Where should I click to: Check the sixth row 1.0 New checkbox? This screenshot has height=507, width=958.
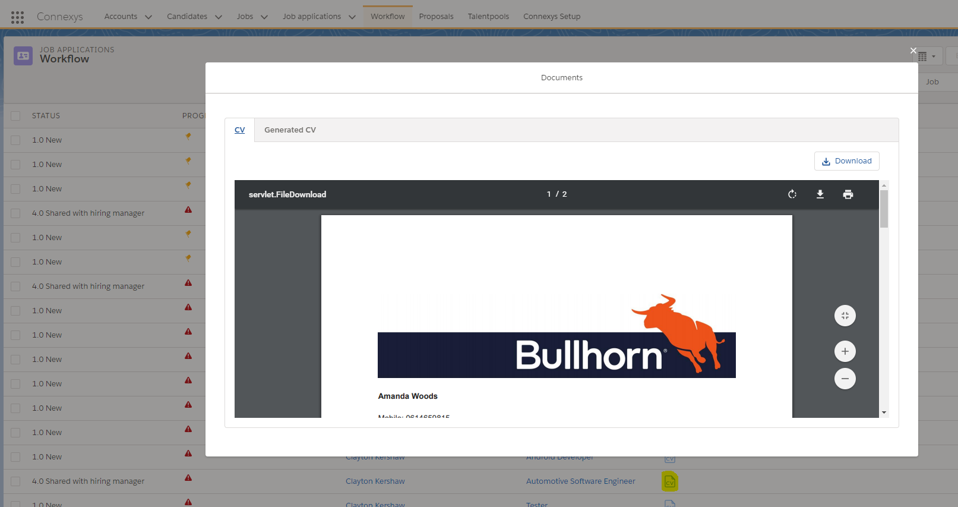[15, 262]
